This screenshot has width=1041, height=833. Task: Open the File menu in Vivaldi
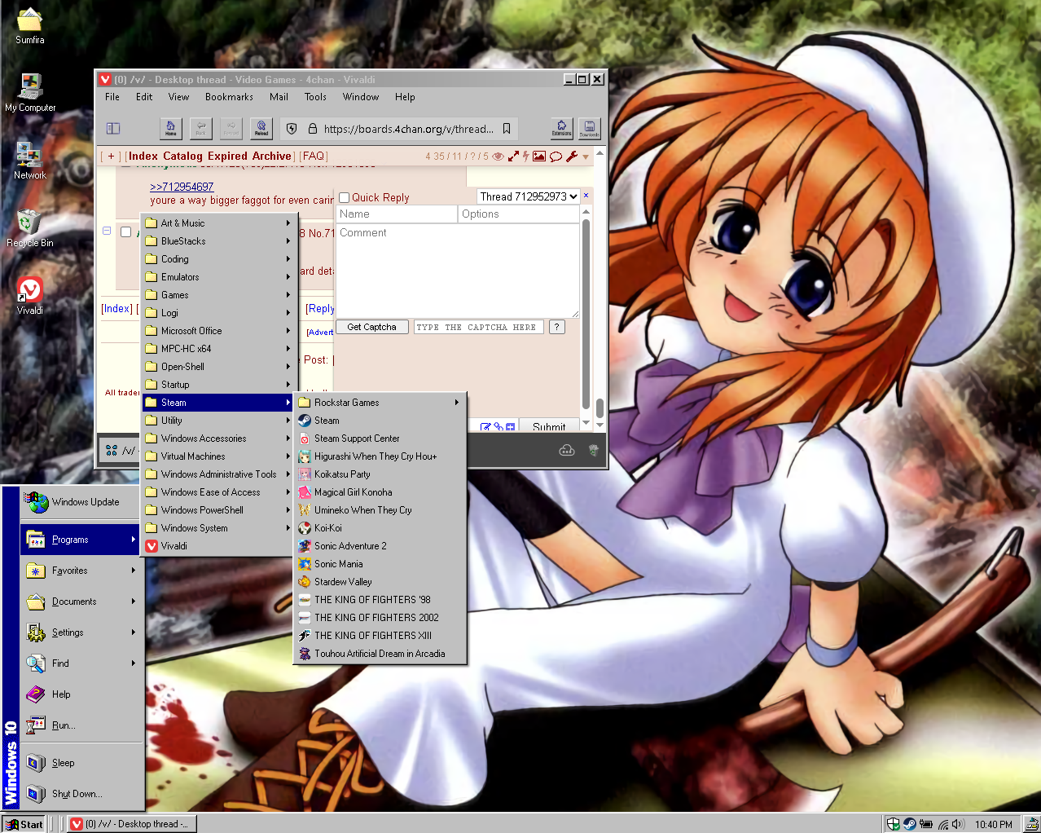[x=112, y=97]
